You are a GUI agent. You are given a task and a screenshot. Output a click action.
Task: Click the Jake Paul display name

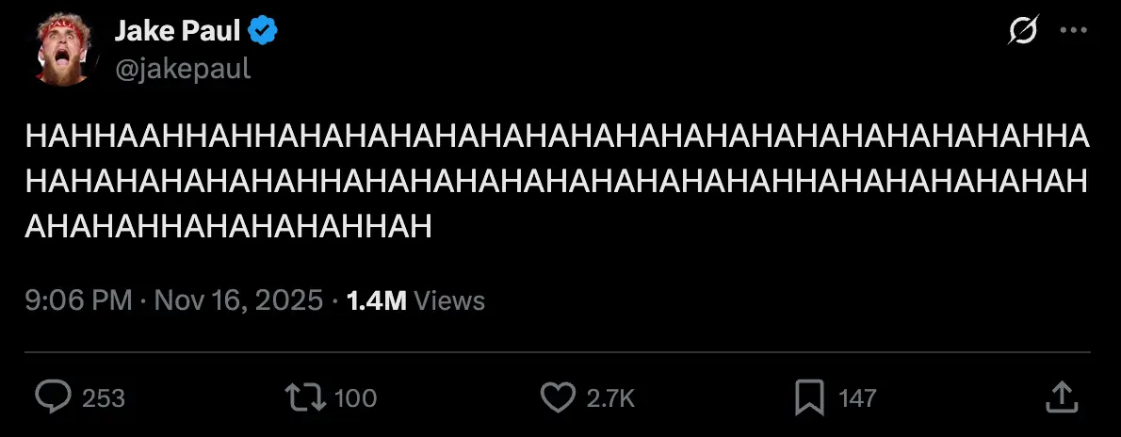coord(177,32)
